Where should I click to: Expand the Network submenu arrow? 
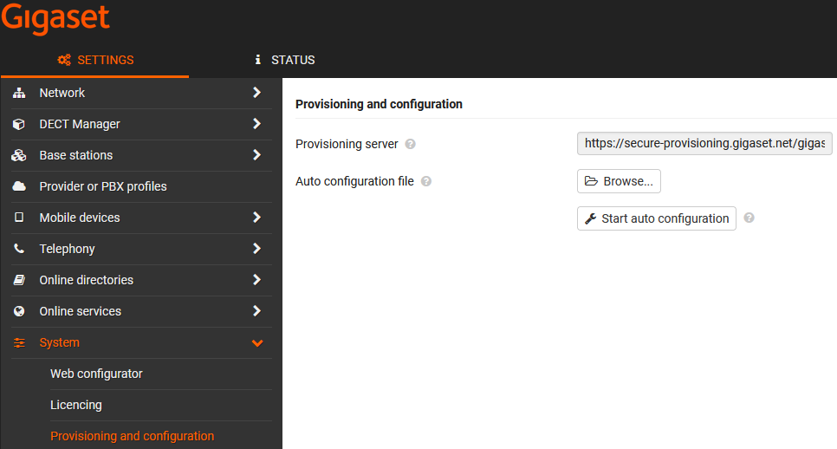tap(256, 93)
